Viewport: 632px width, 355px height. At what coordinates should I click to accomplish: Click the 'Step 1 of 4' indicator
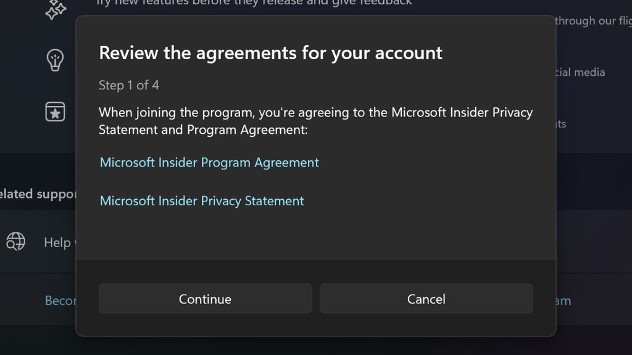coord(129,85)
